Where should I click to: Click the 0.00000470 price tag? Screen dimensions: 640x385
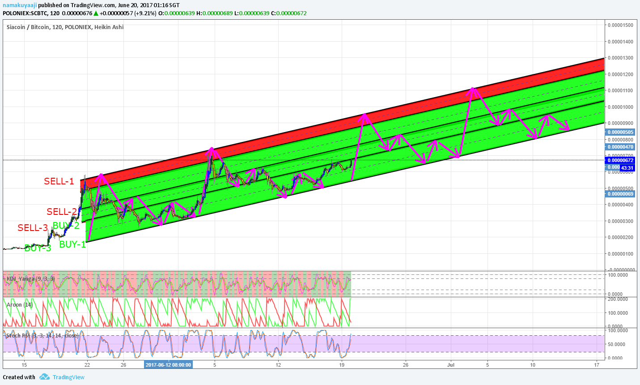click(620, 147)
